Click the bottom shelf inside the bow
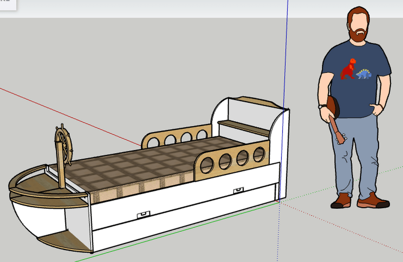Viewport: 403px width, 262px height. tap(65, 242)
